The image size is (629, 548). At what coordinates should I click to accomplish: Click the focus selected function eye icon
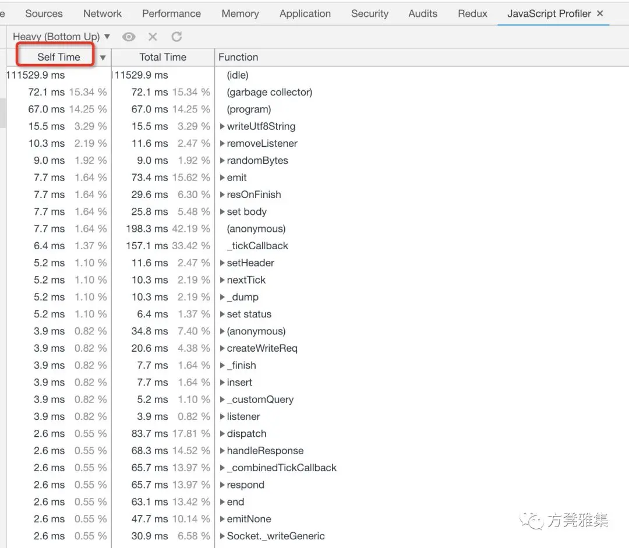tap(129, 37)
